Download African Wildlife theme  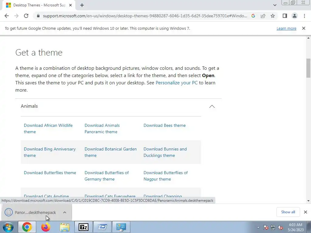click(x=48, y=129)
